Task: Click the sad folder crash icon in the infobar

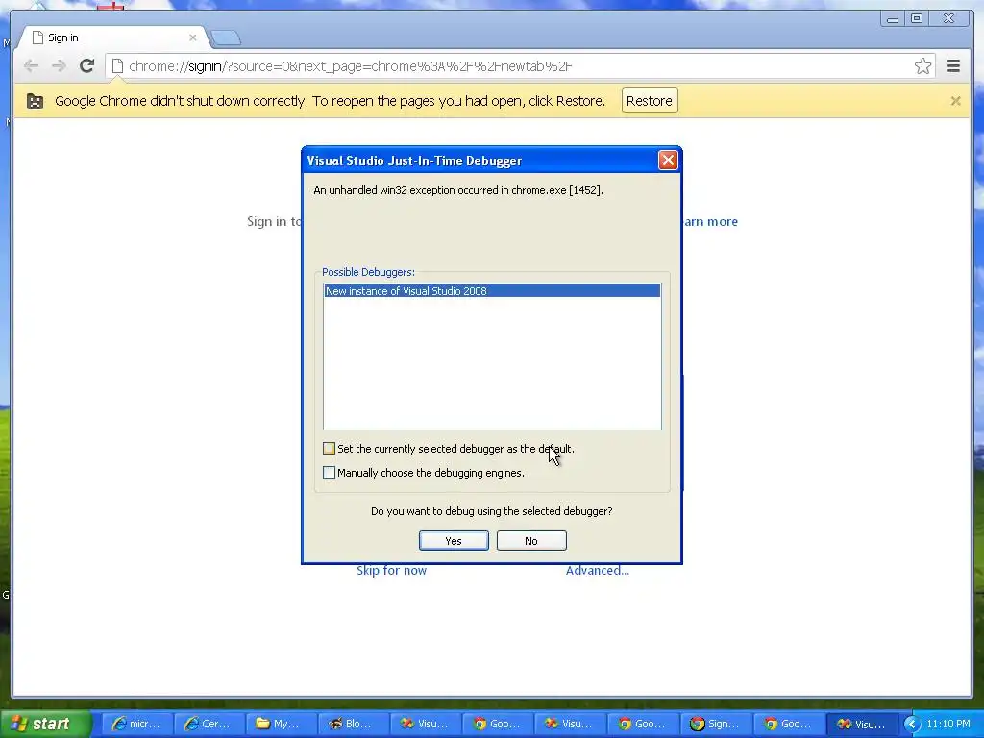Action: [36, 101]
